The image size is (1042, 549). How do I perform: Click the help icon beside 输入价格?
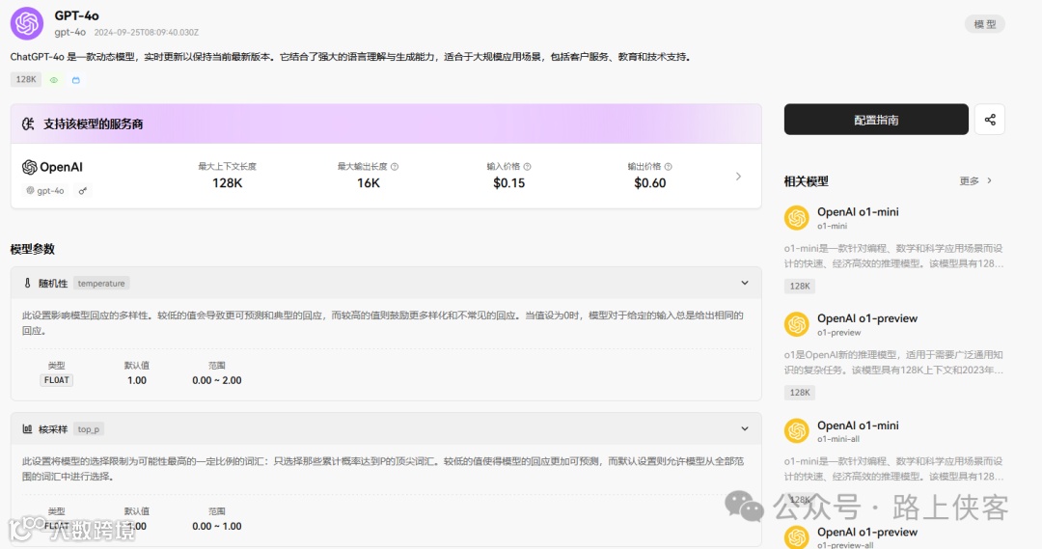point(527,167)
